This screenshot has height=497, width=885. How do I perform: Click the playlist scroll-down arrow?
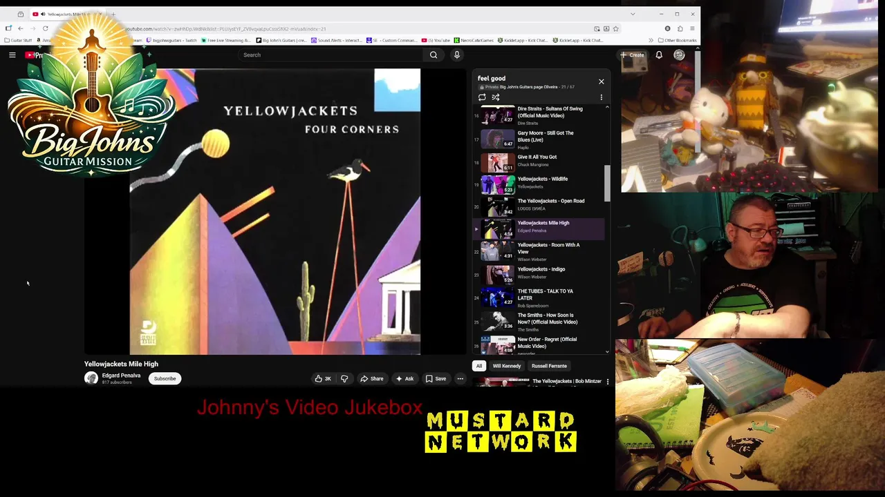608,351
